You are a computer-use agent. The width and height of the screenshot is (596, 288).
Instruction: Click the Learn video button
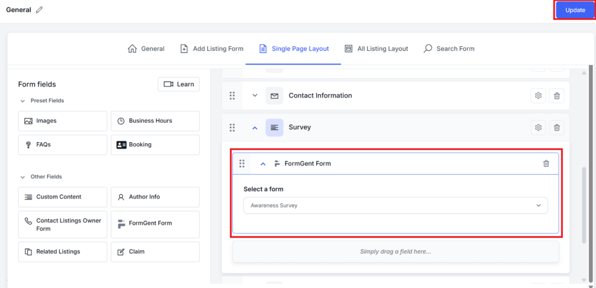tap(179, 84)
